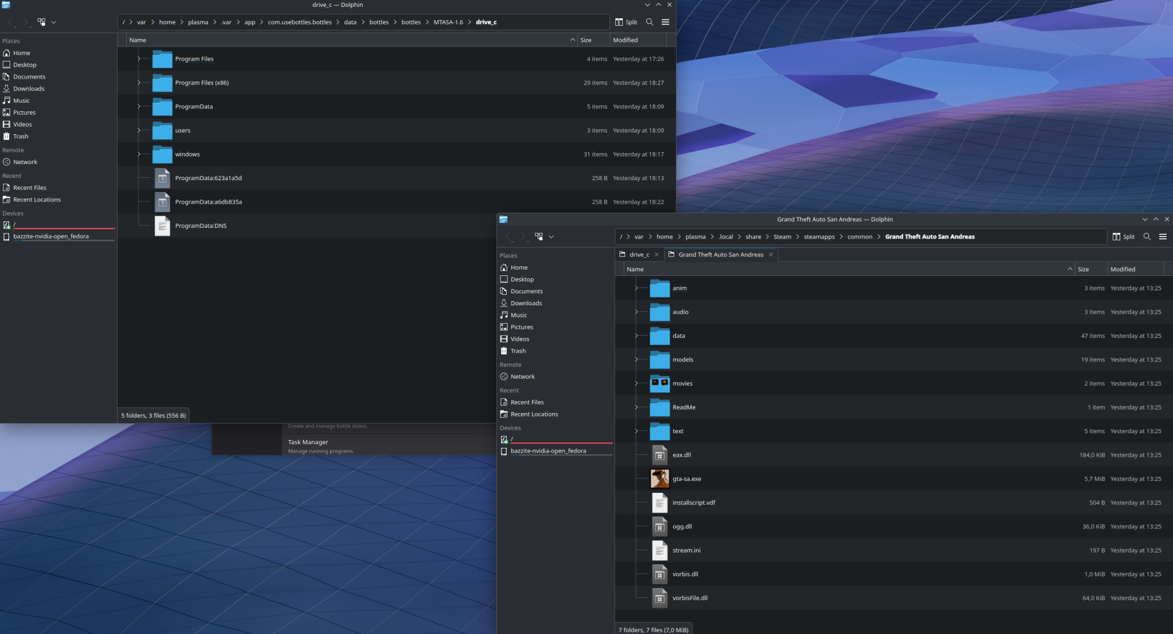Screen dimensions: 1173x634
Task: Close the Grand Theft Auto San Andreas tab
Action: [771, 255]
